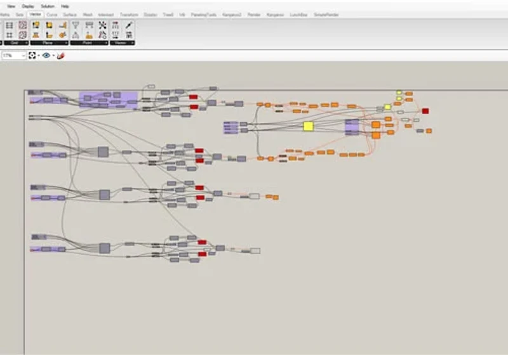Open the Display menu
This screenshot has height=355, width=508.
28,6
